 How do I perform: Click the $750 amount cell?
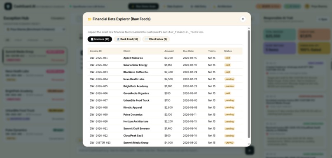point(167,100)
